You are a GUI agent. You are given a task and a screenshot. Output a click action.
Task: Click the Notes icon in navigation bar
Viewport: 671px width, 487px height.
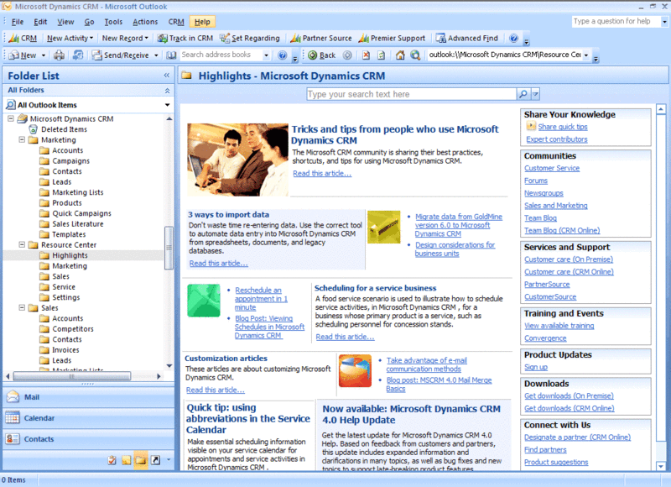(127, 460)
